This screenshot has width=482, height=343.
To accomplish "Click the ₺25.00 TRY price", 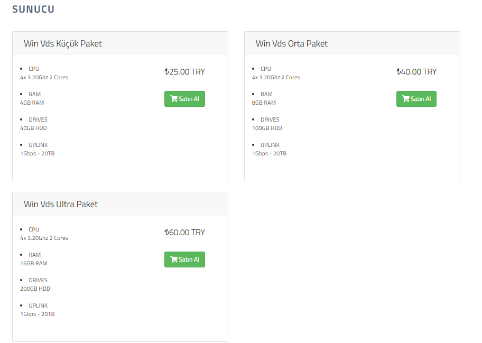I will 184,71.
